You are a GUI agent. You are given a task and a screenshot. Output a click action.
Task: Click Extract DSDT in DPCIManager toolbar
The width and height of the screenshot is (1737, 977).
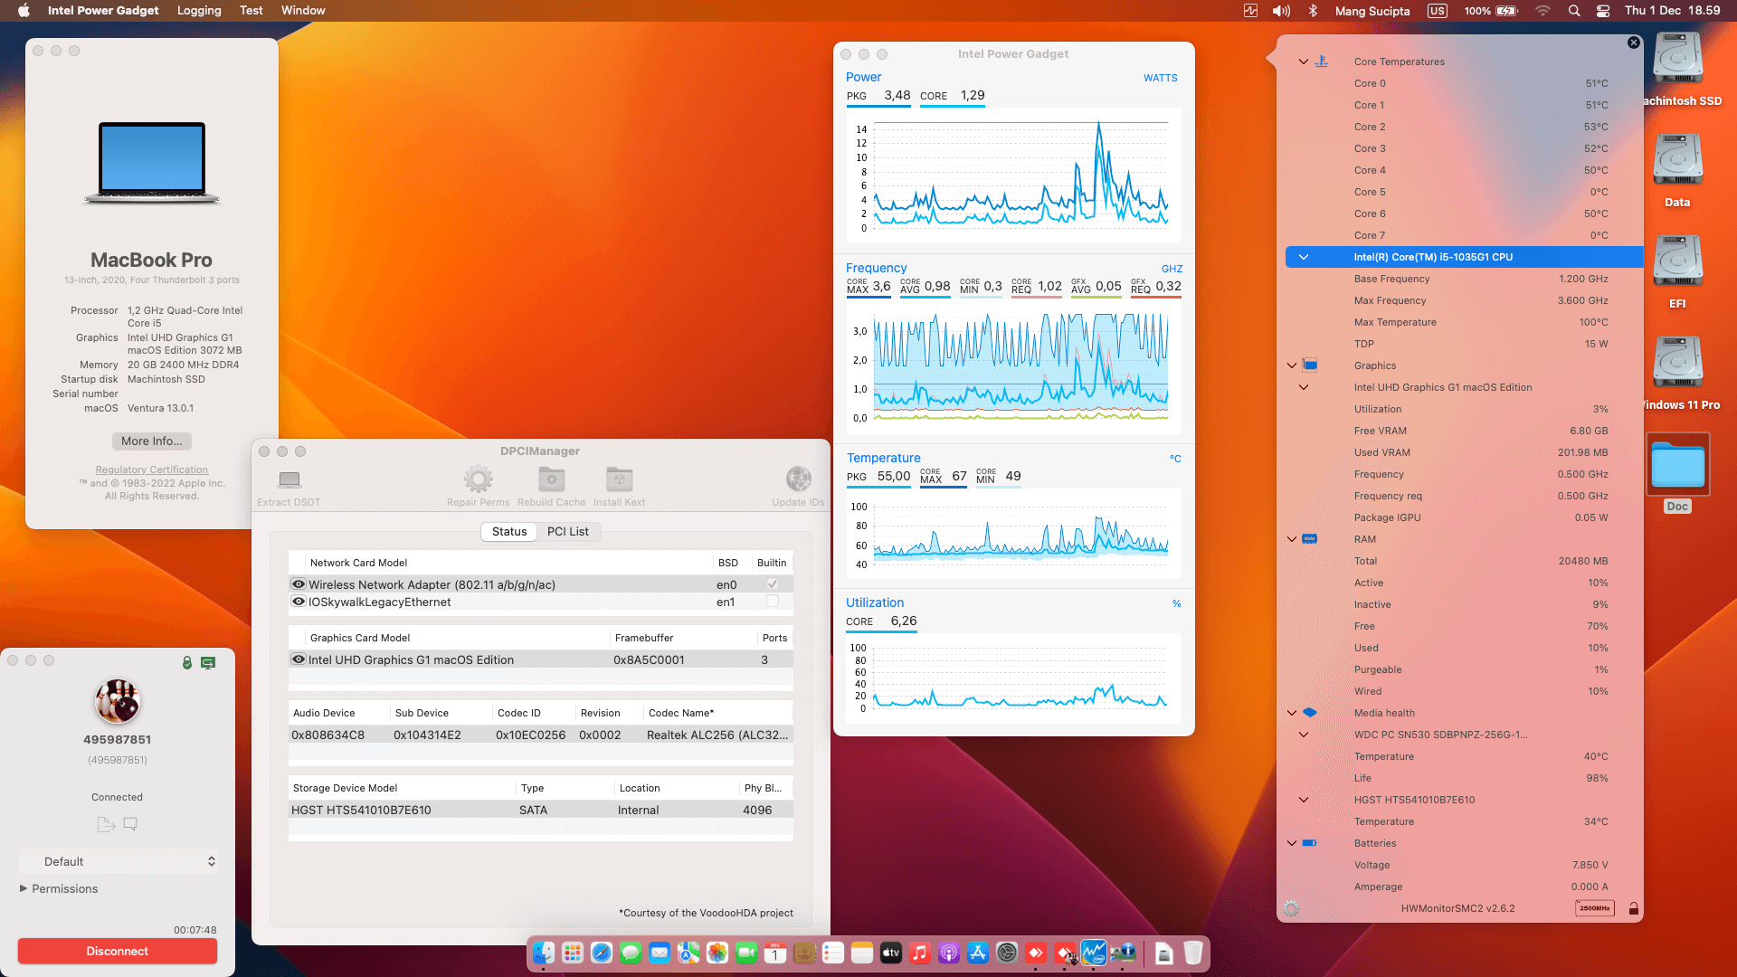[x=289, y=487]
